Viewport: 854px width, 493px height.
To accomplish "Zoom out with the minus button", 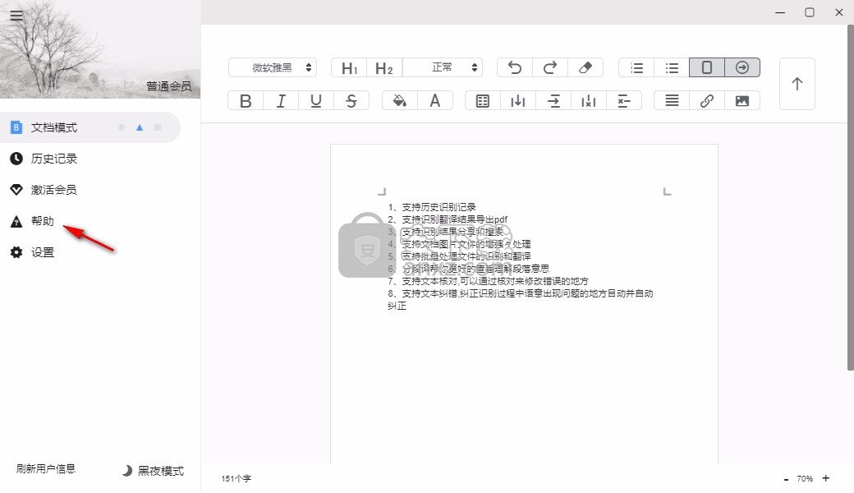I will point(786,479).
